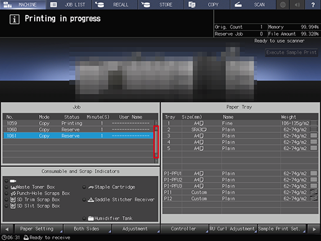321x241 pixels.
Task: Select PI2 Custom tray row
Action: point(240,199)
